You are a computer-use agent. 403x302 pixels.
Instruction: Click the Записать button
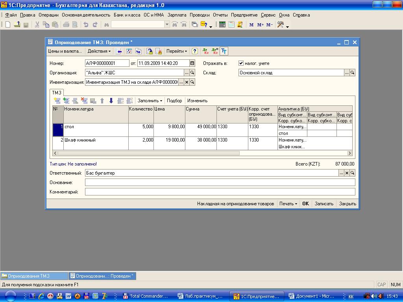pyautogui.click(x=324, y=204)
